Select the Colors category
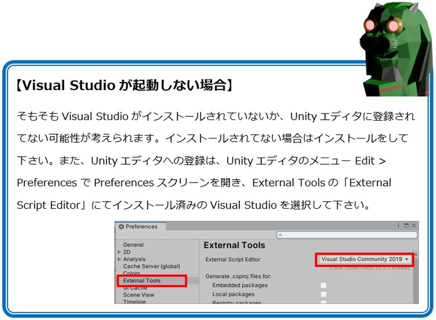Image resolution: width=436 pixels, height=320 pixels. click(132, 273)
